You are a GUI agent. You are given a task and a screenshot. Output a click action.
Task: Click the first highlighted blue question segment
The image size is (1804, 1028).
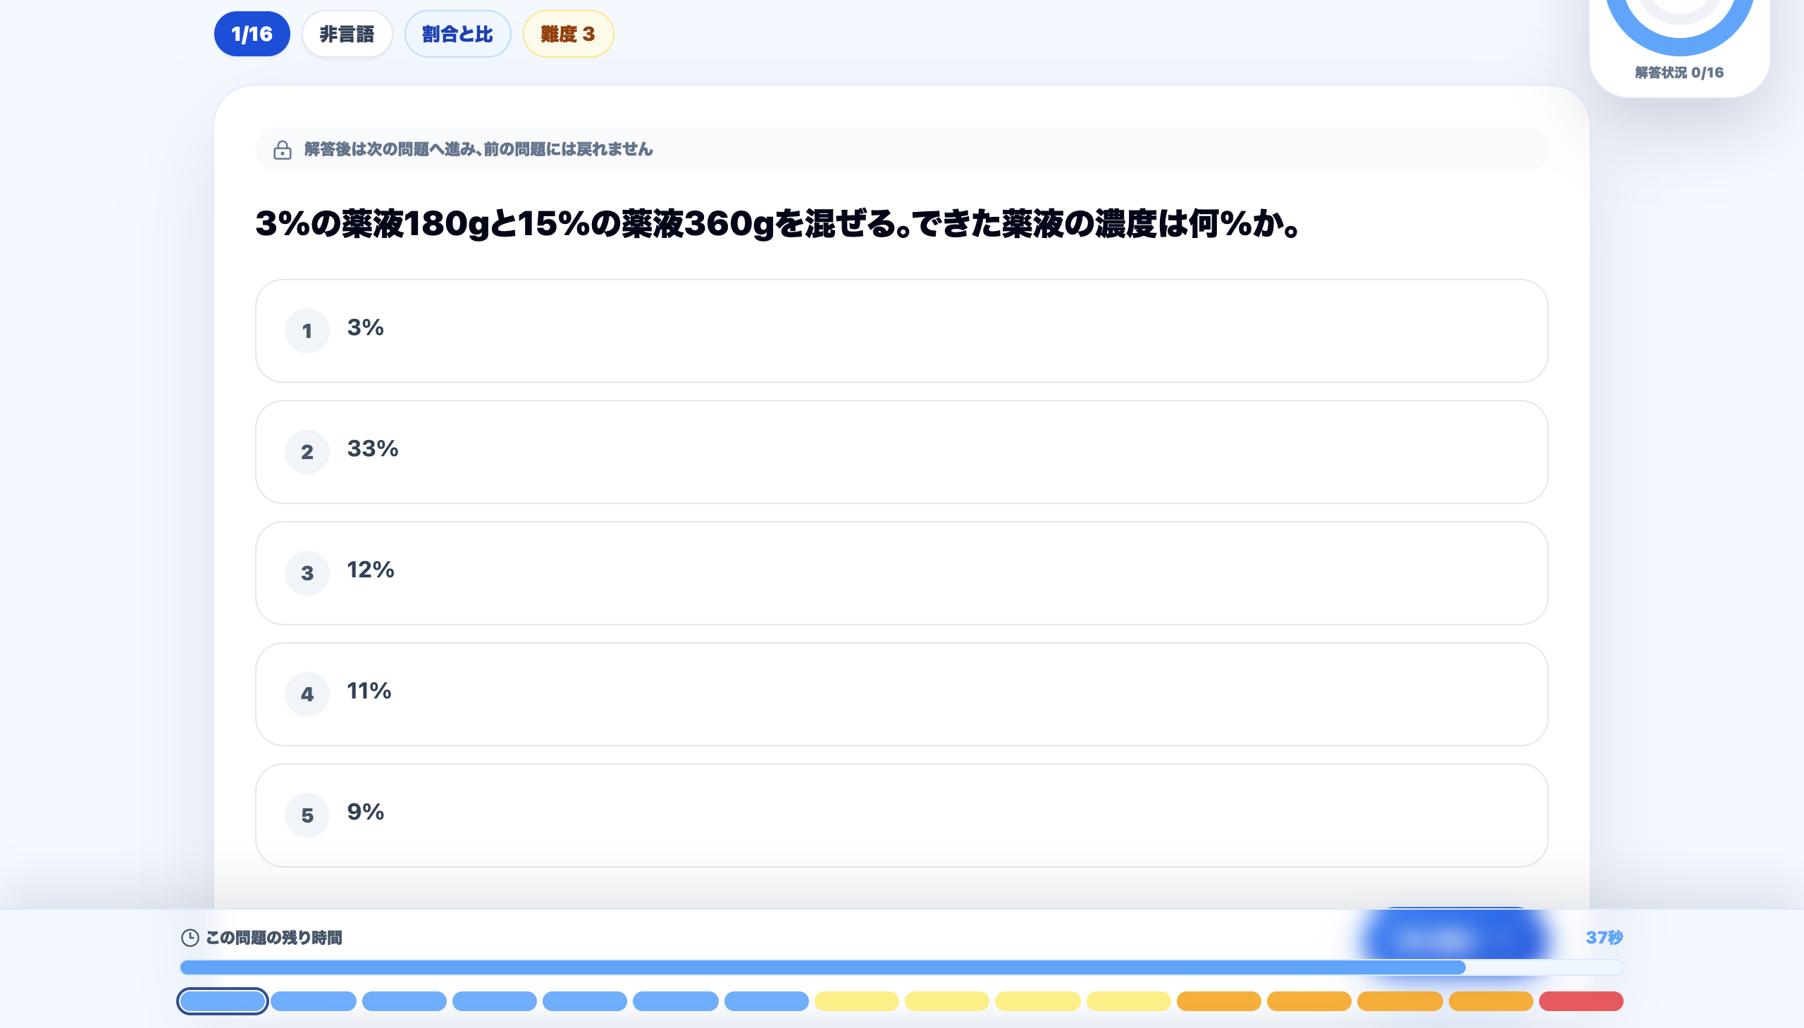point(222,1001)
